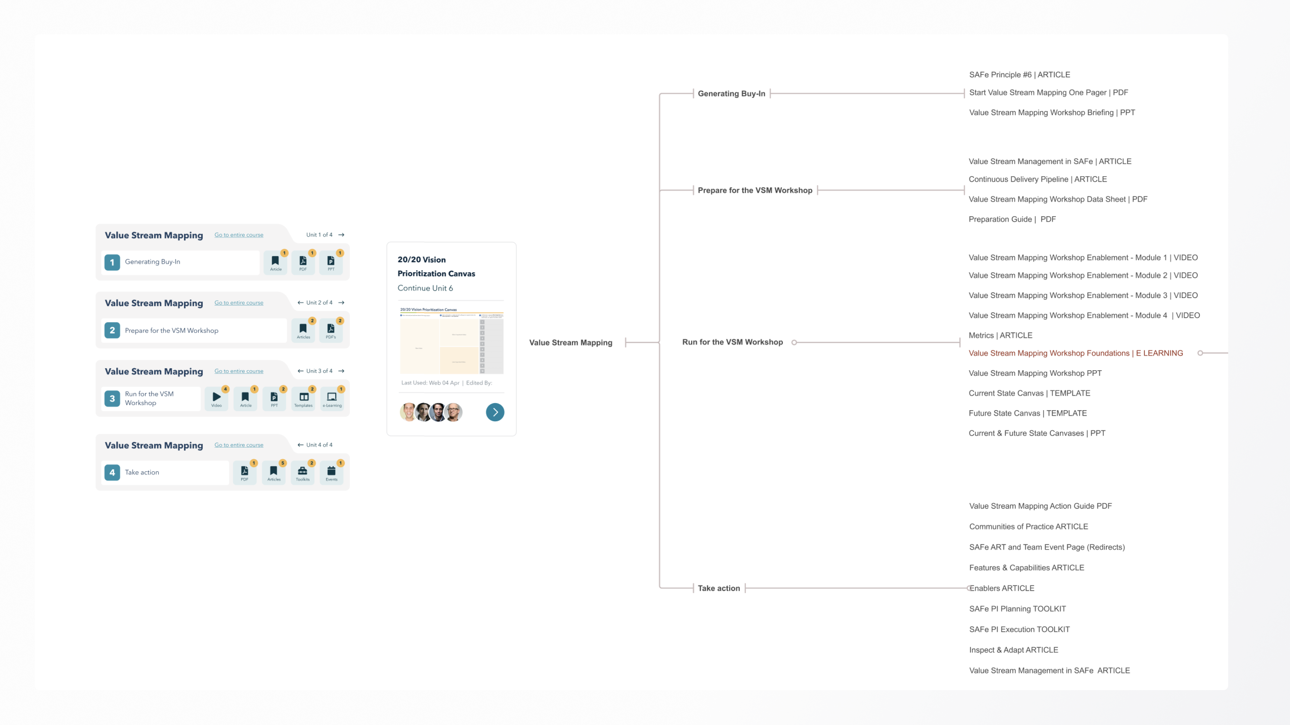Open the Events icon in Take action
Viewport: 1290px width, 725px height.
click(332, 472)
